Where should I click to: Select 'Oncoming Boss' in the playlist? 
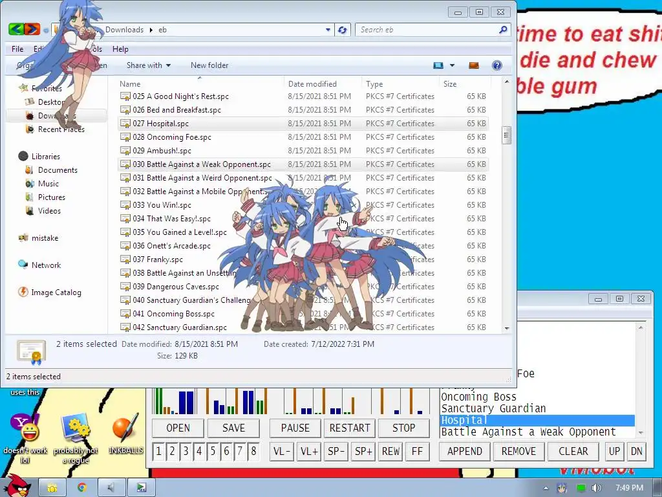click(x=478, y=397)
